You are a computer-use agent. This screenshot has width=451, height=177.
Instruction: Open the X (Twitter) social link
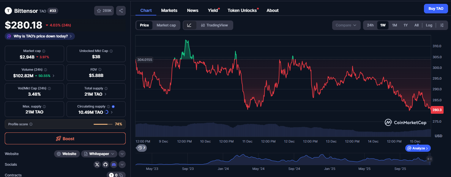(97, 165)
